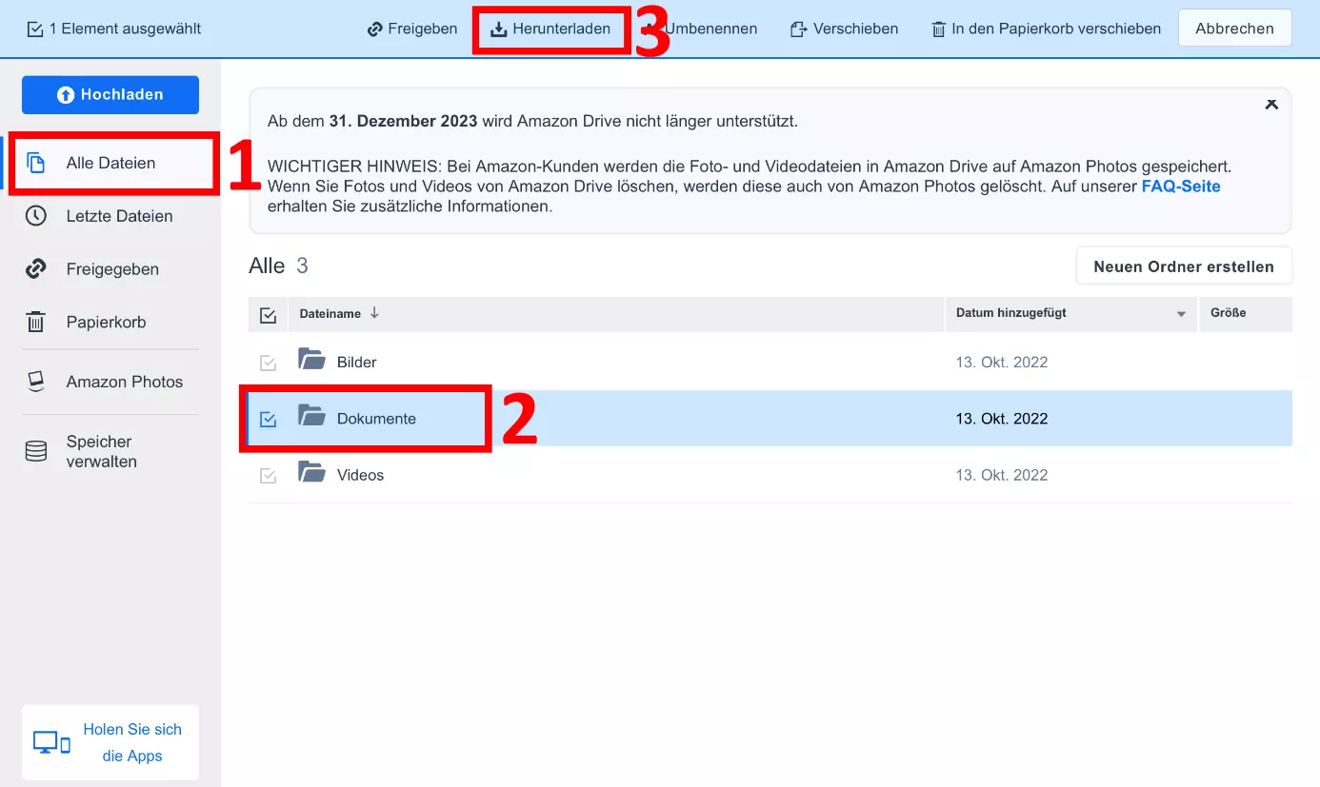Click the devices icon beside Holen Sie sich die Apps

click(x=51, y=743)
